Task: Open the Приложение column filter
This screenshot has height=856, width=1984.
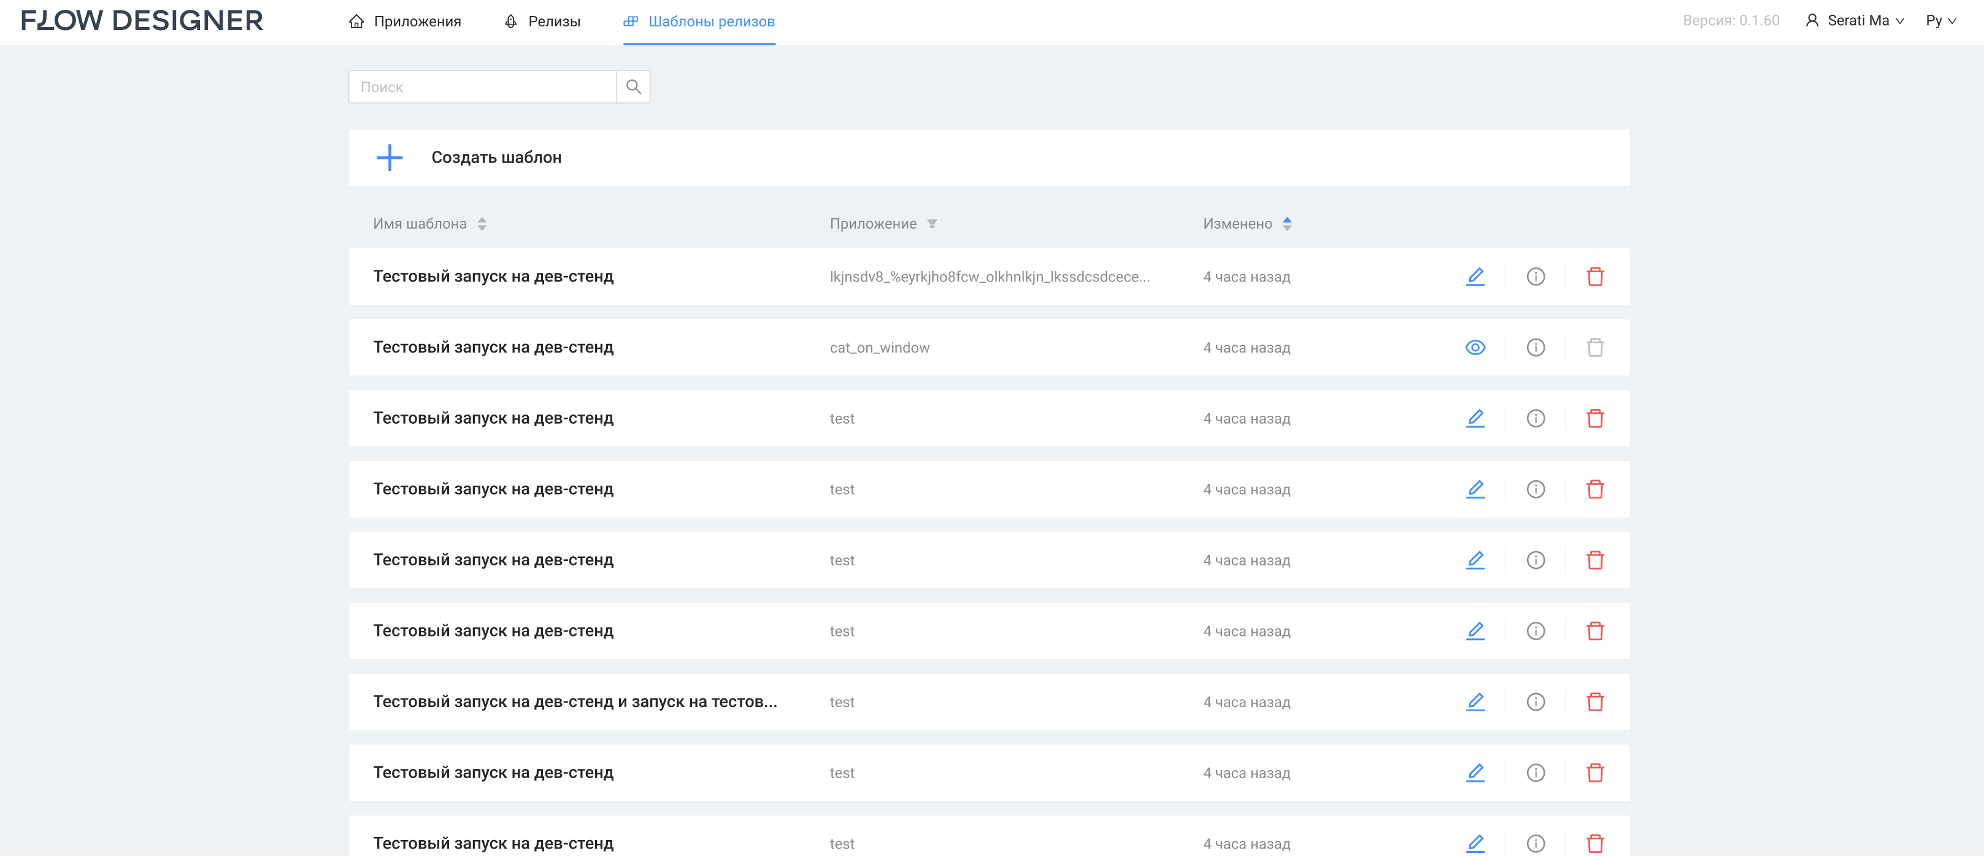Action: point(932,224)
